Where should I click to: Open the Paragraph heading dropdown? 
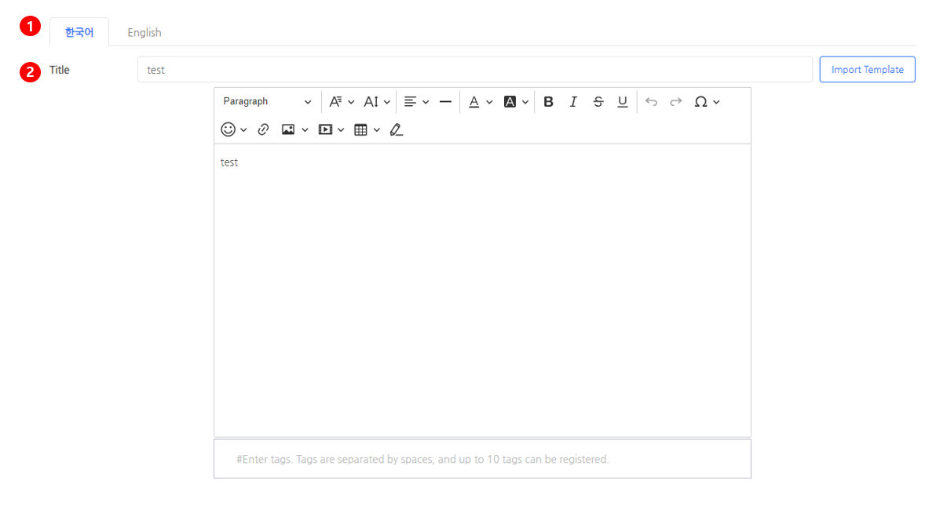pos(267,102)
